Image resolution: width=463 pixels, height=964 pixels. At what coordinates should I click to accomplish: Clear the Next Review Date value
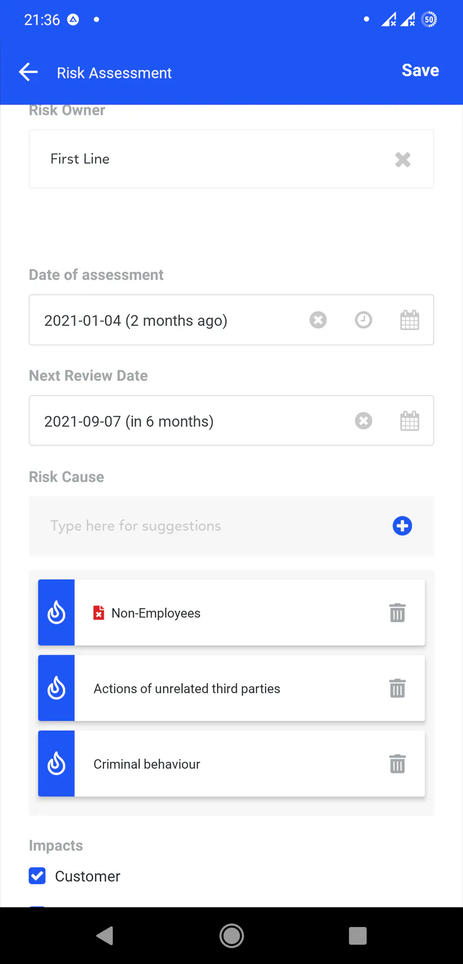point(363,421)
